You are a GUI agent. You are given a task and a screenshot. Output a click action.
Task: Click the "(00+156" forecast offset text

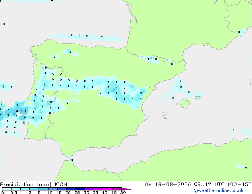pos(240,184)
